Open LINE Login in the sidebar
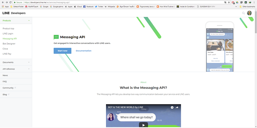Image resolution: width=257 pixels, height=128 pixels. pyautogui.click(x=8, y=34)
